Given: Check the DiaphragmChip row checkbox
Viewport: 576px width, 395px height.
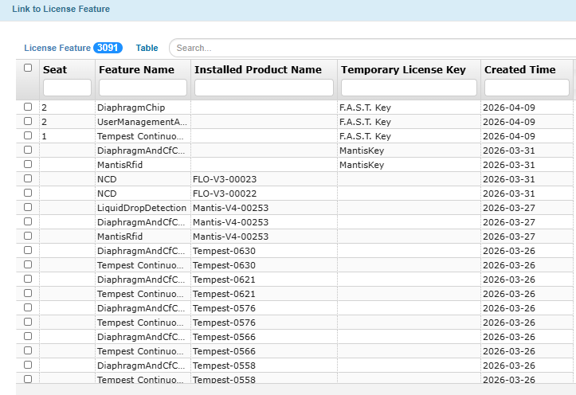Looking at the screenshot, I should (28, 107).
